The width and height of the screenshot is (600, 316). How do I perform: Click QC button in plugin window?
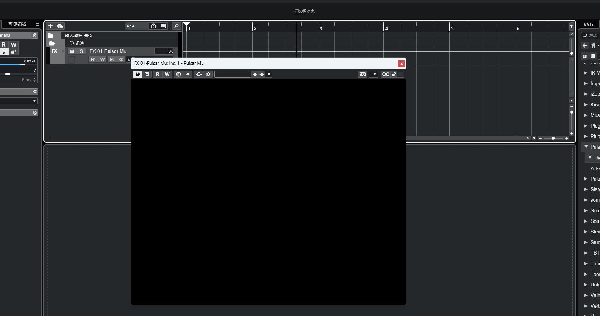pyautogui.click(x=386, y=74)
